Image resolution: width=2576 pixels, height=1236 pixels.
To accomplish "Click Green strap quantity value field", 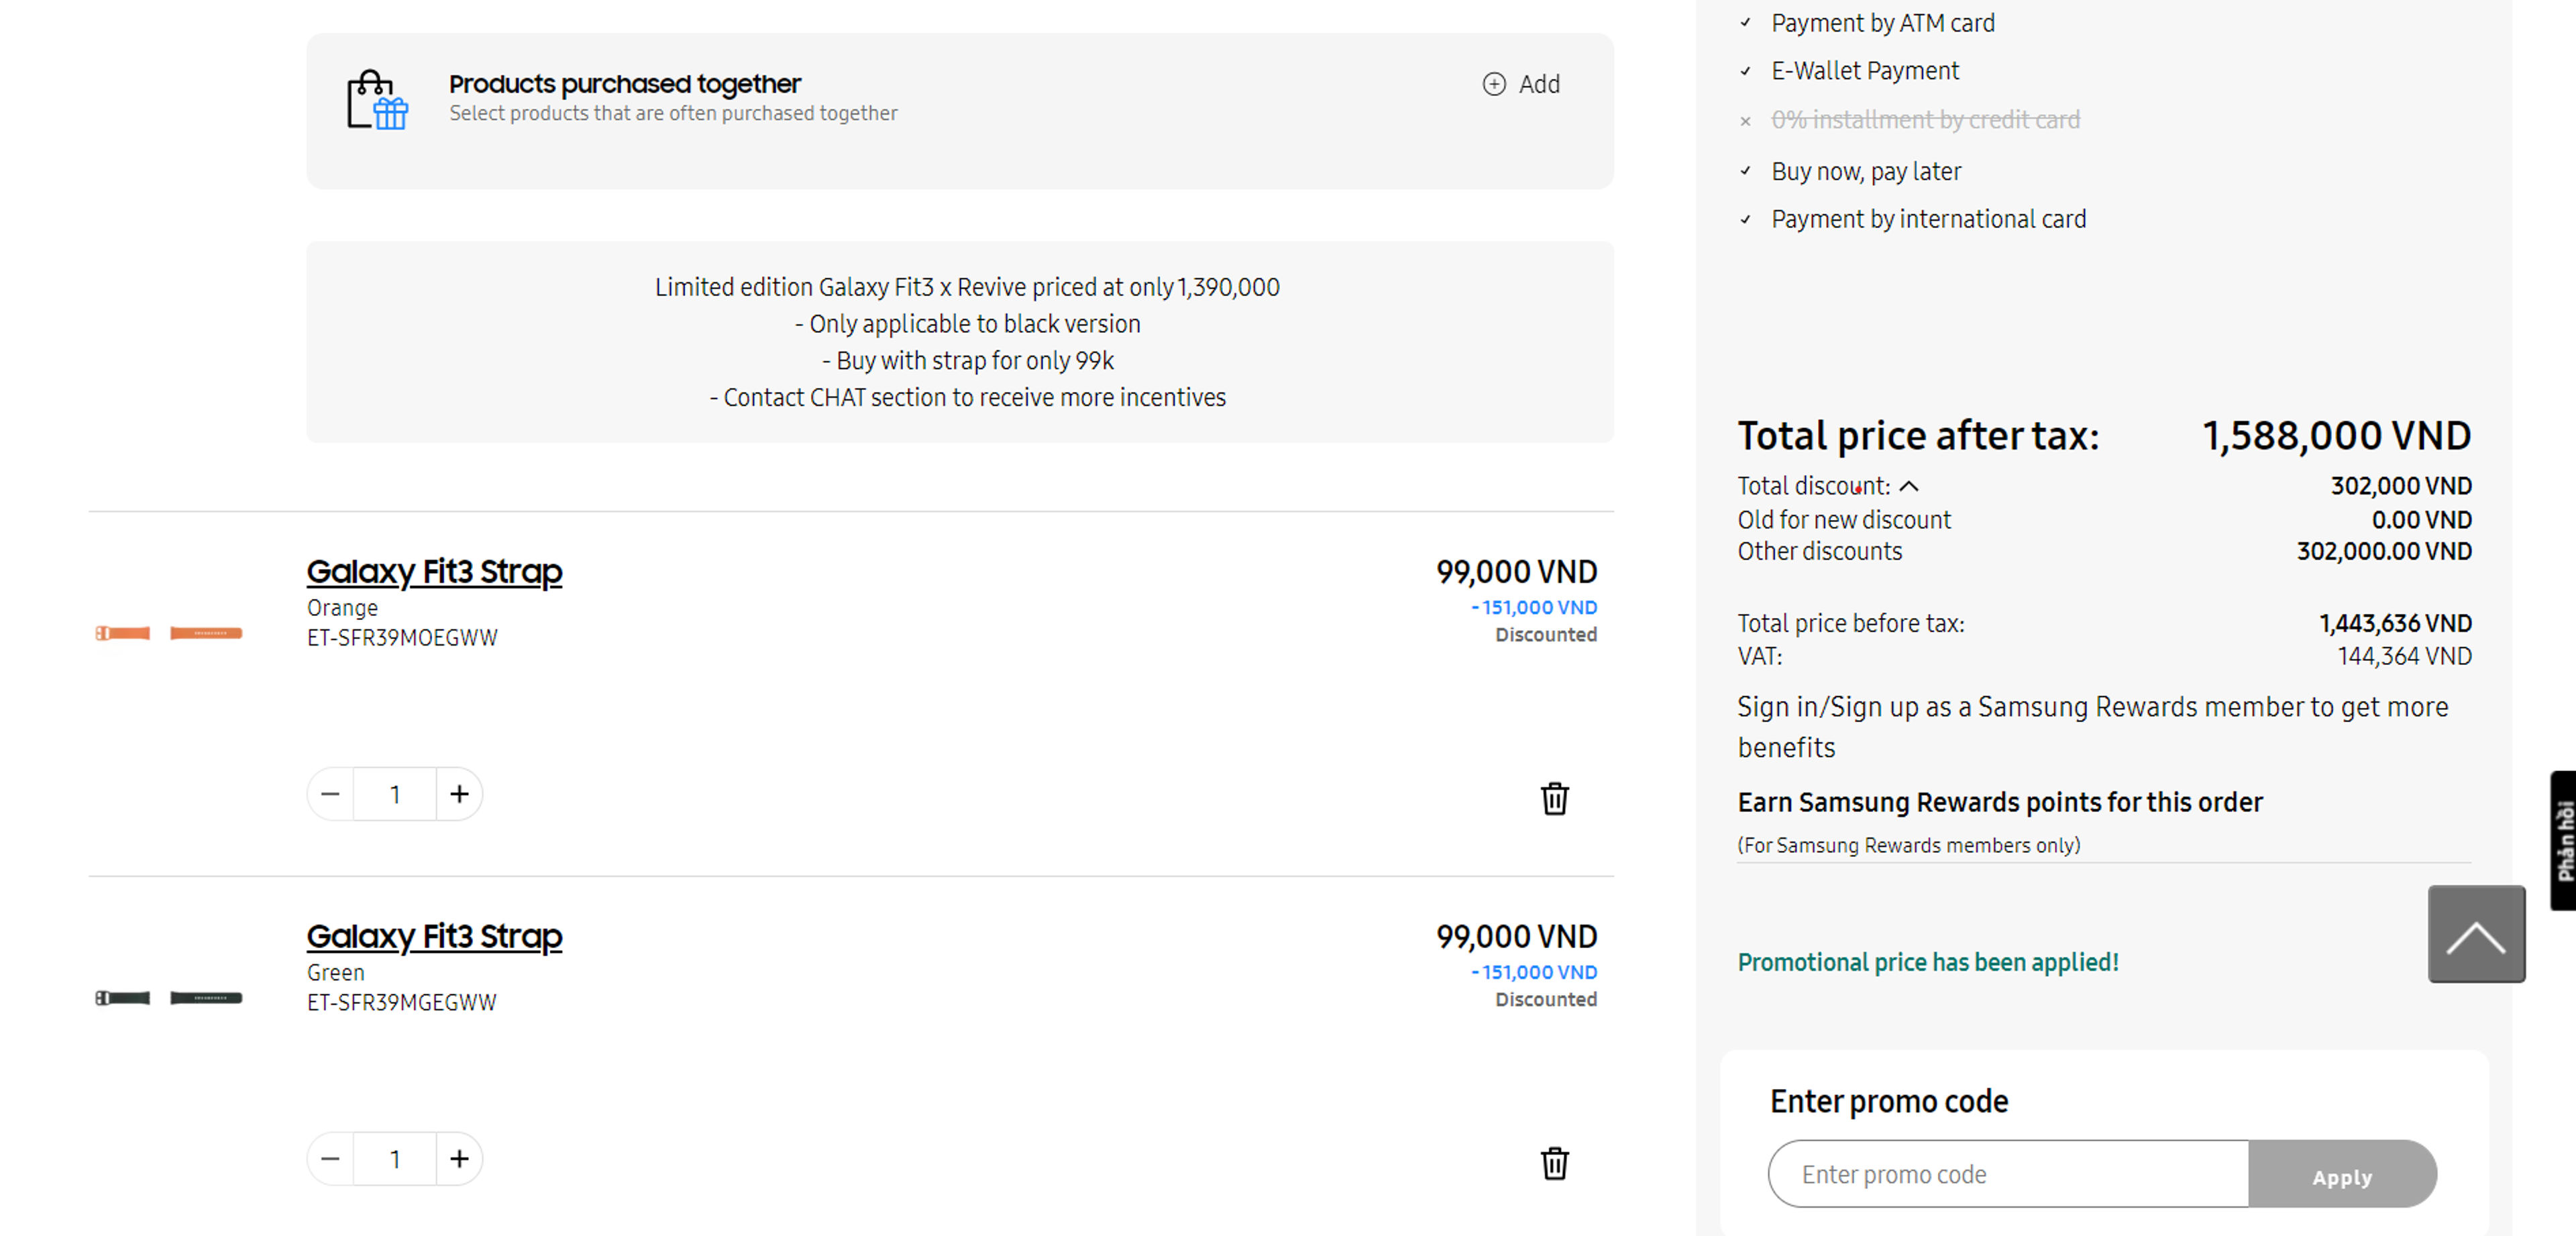I will point(395,1159).
